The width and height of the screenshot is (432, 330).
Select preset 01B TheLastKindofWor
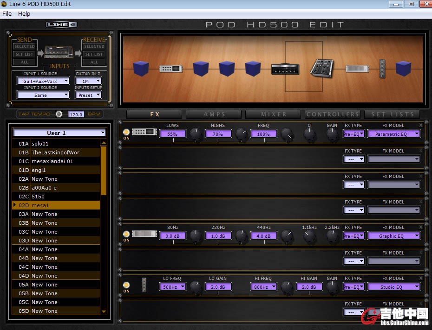pyautogui.click(x=56, y=152)
